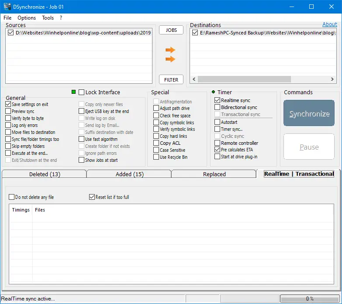Click the 0 % progress bar
Screen dimensions: 342x304
click(310, 299)
